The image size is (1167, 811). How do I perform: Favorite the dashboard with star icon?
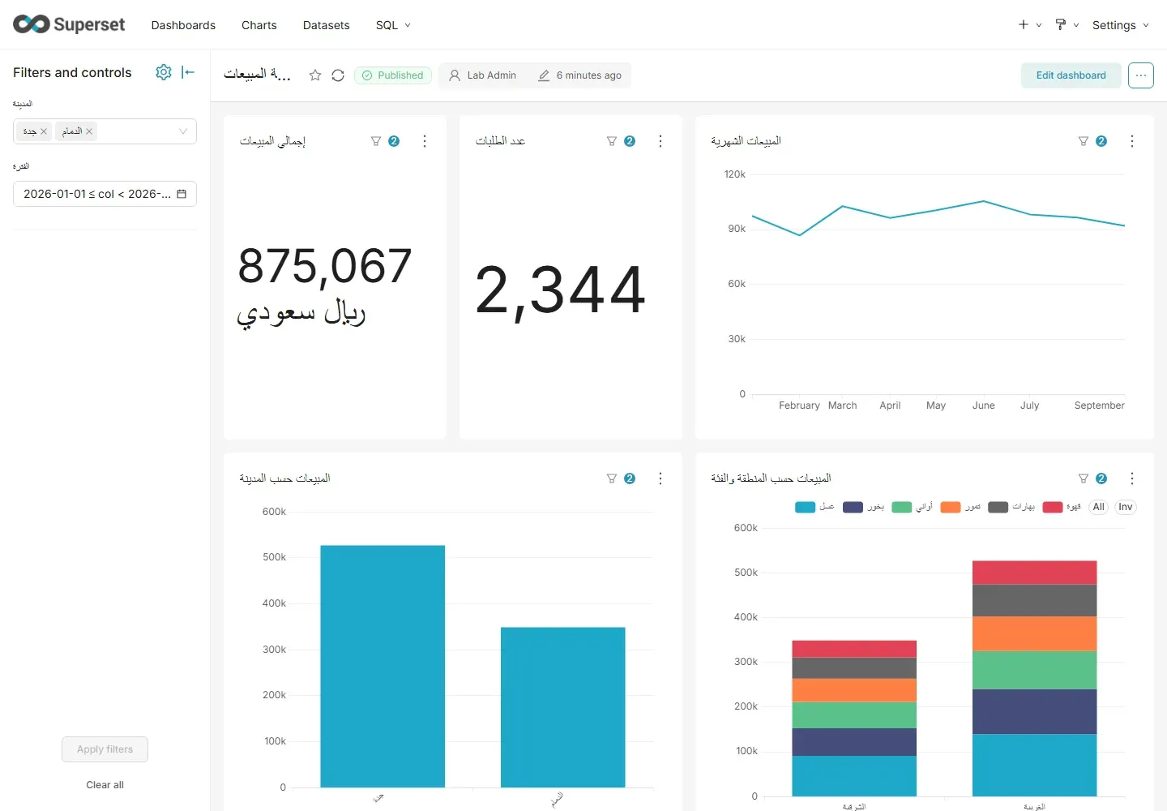(x=315, y=75)
